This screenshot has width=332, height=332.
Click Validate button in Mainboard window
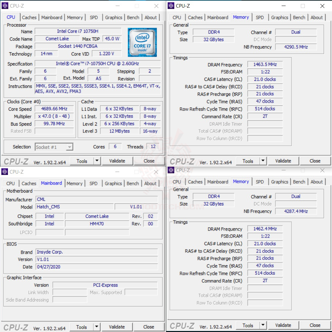117,327
